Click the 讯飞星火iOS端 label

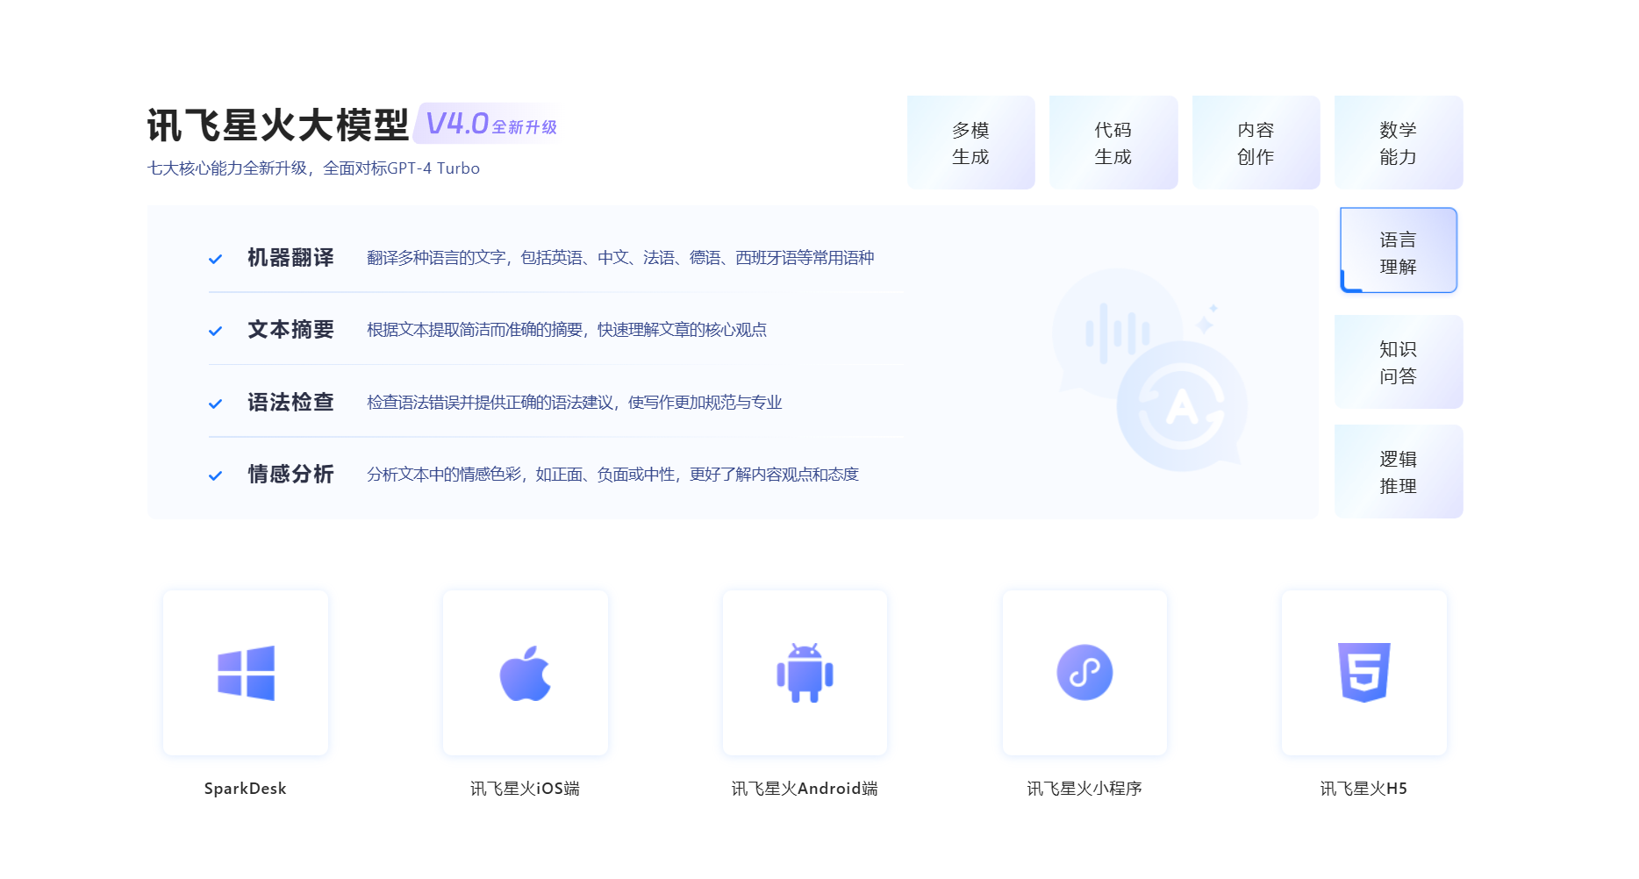coord(525,789)
